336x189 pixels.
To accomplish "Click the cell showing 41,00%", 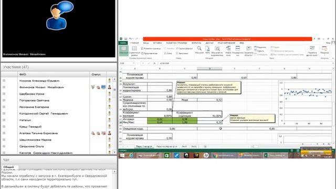I will [x=209, y=114].
